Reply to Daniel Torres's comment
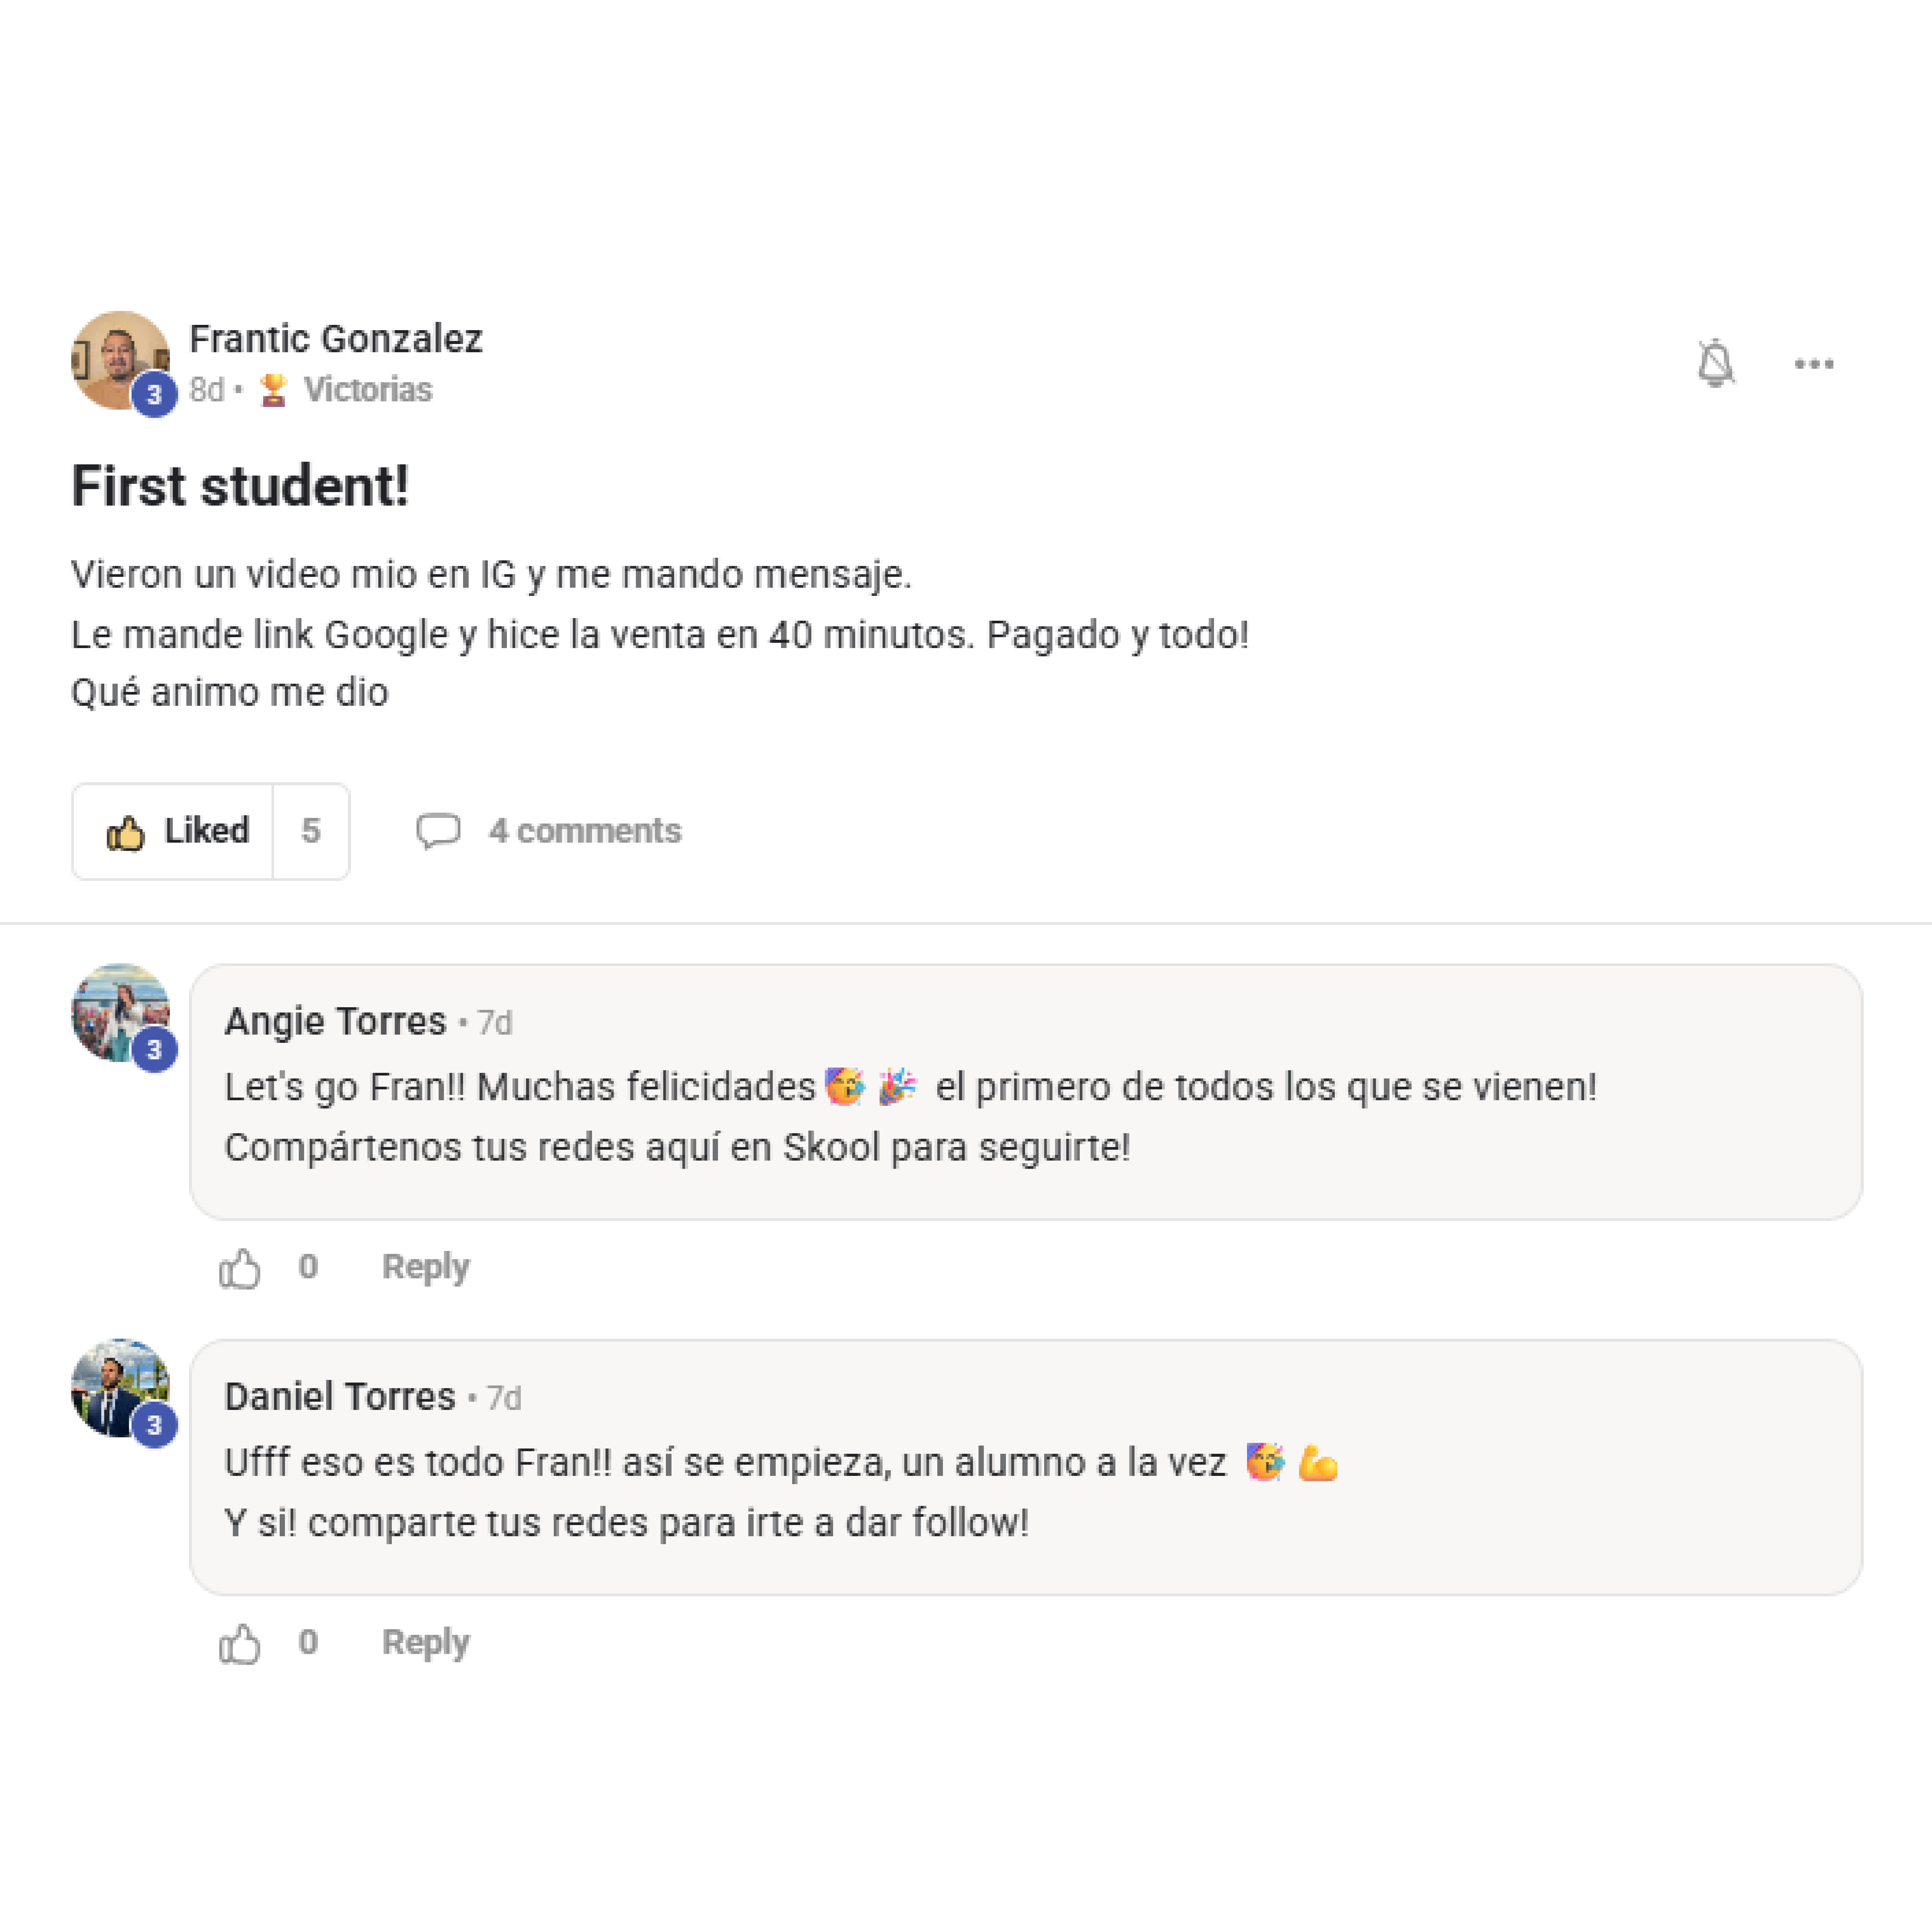 pos(425,1642)
